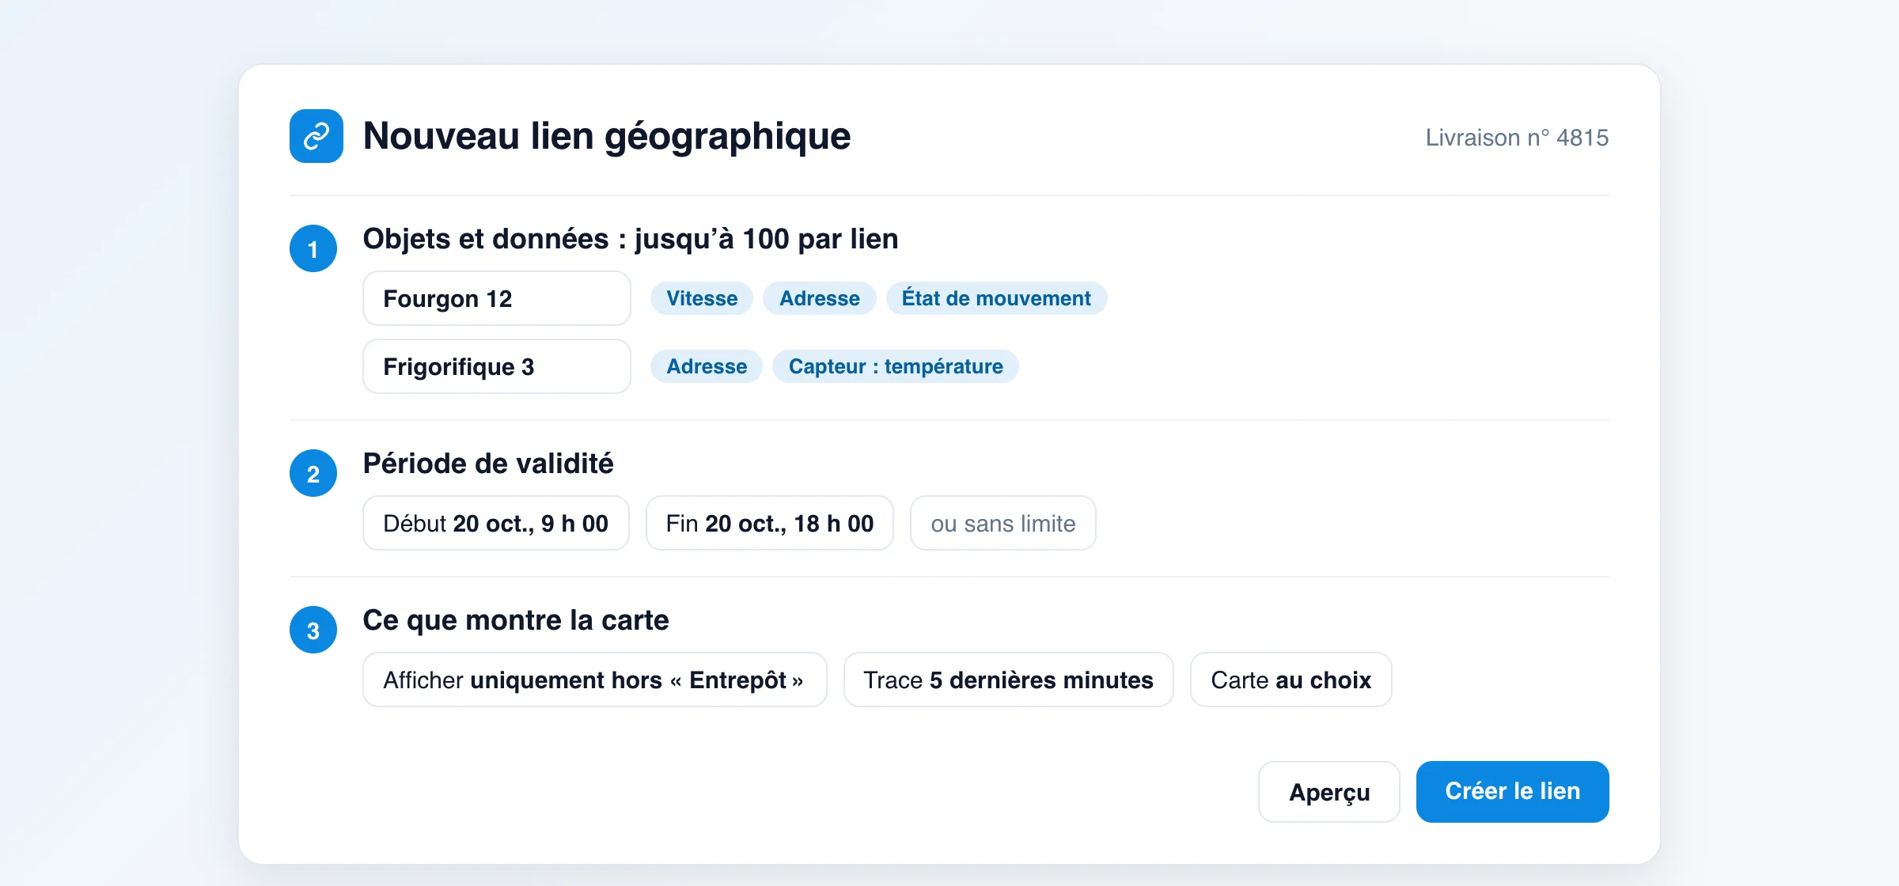Open the Fin 20 oct., 18 h 00 picker

(x=770, y=523)
